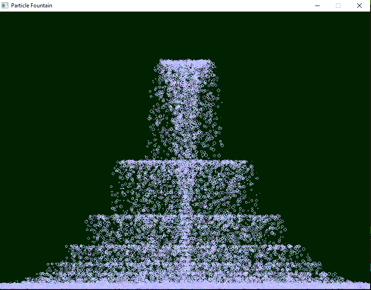Click the Particle Fountain app icon in title bar
The height and width of the screenshot is (290, 371).
[x=5, y=6]
